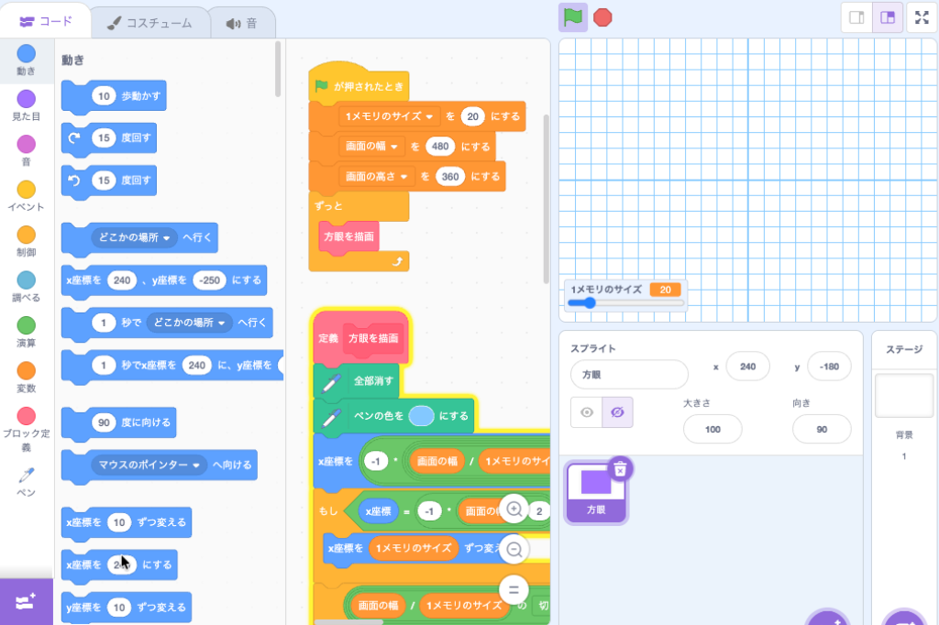Screen dimensions: 939x625
Task: Enter full screen stage mode
Action: [922, 17]
